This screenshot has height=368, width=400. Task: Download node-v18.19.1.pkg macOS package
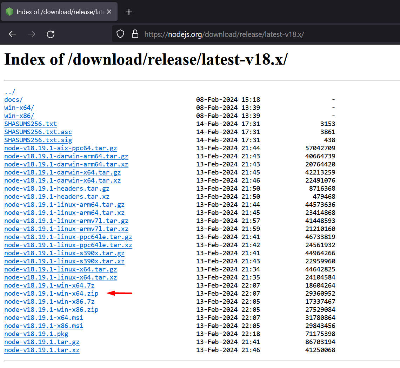click(36, 334)
